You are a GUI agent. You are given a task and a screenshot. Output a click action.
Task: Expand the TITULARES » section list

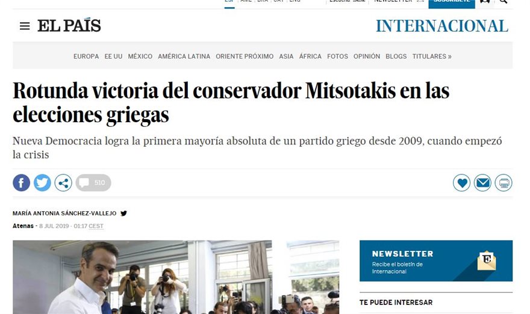(432, 57)
